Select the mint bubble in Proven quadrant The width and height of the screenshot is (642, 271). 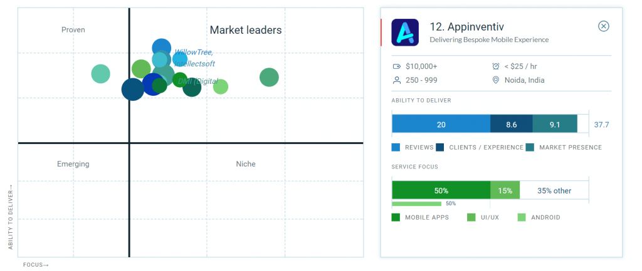(x=100, y=74)
